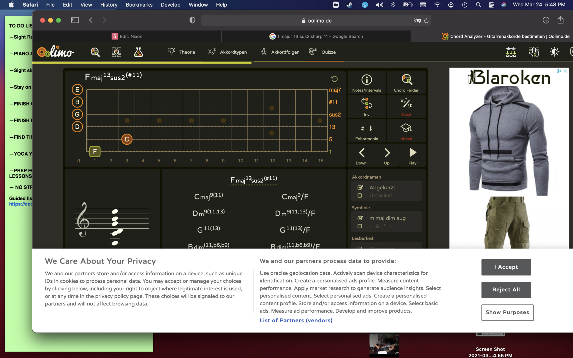
Task: Play the chord sound
Action: (x=412, y=155)
